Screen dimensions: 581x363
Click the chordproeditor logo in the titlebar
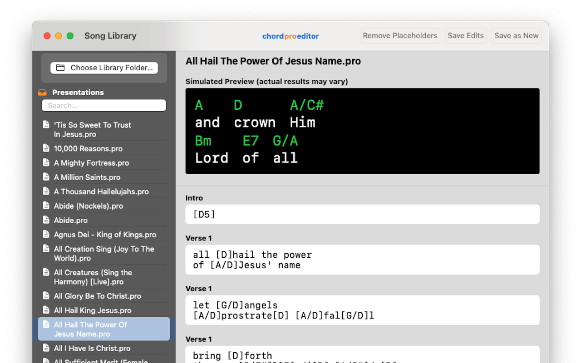[290, 36]
